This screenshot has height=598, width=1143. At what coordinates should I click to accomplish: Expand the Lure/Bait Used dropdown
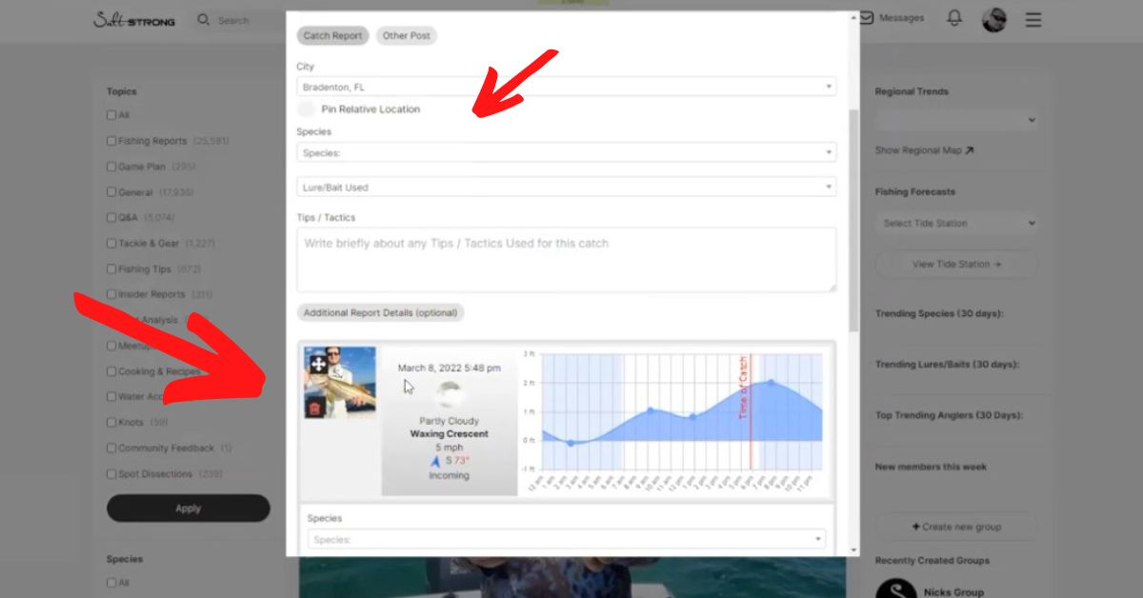[x=566, y=188]
